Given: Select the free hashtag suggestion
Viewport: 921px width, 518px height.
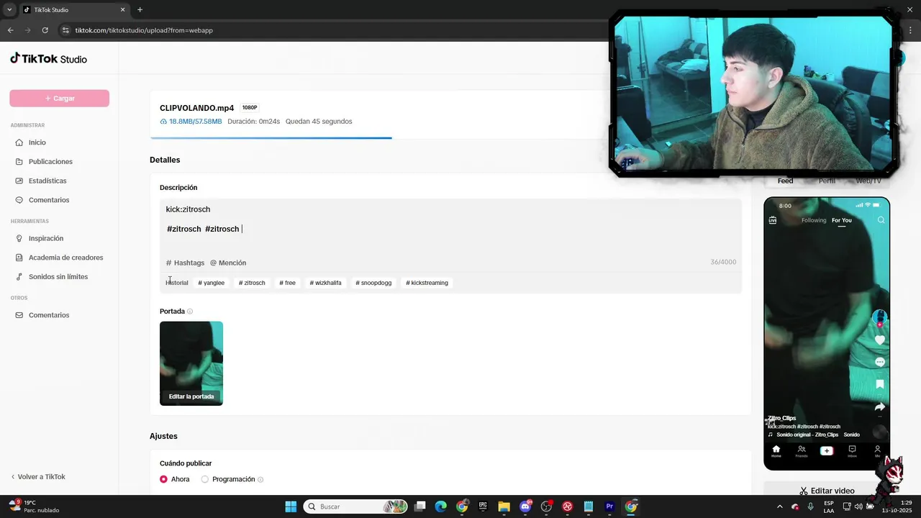Looking at the screenshot, I should coord(288,283).
